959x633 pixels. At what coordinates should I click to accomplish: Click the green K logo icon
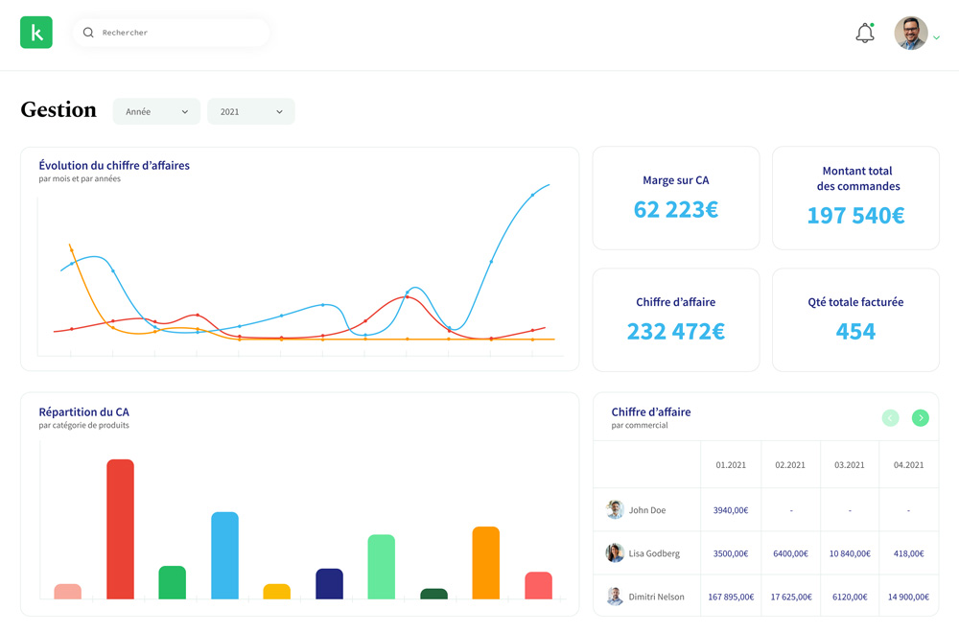tap(36, 33)
